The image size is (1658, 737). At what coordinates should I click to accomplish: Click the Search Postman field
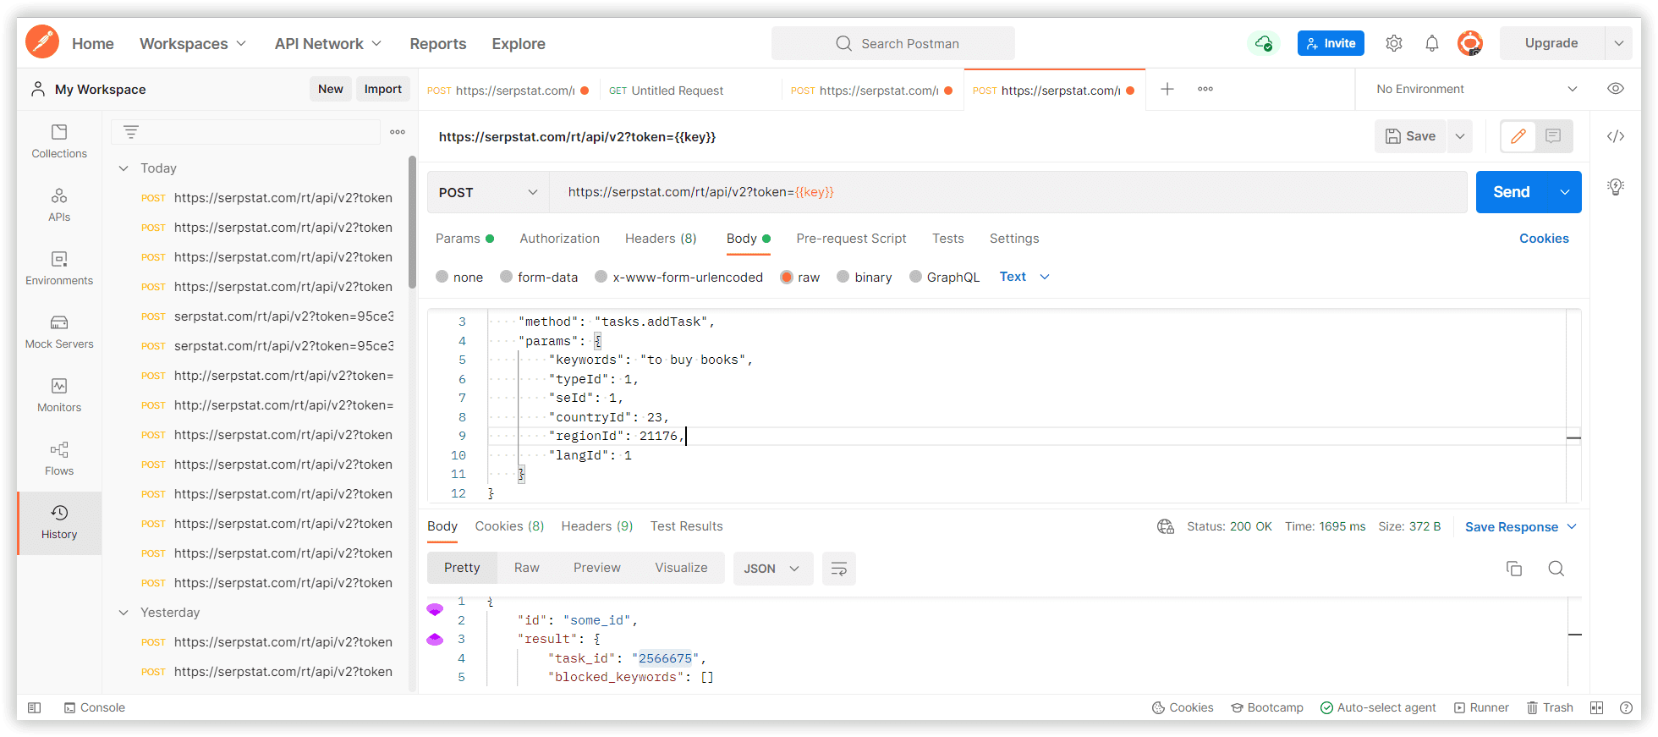click(892, 43)
